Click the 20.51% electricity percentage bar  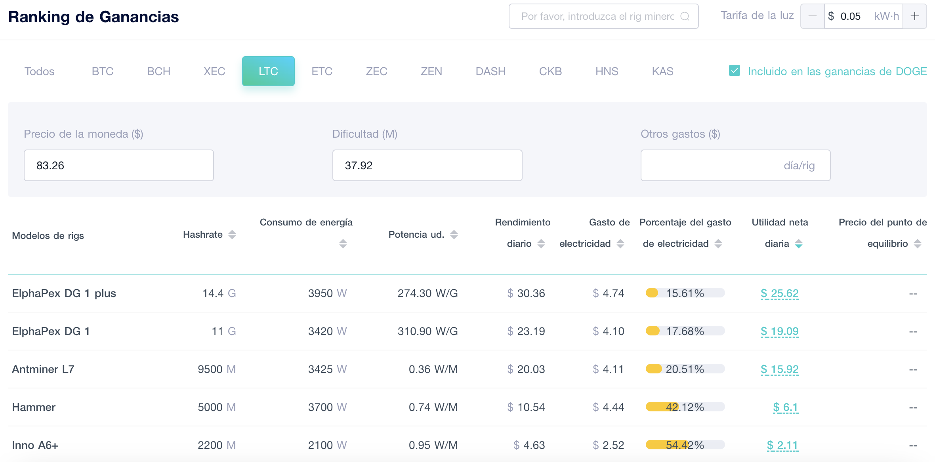pyautogui.click(x=685, y=369)
